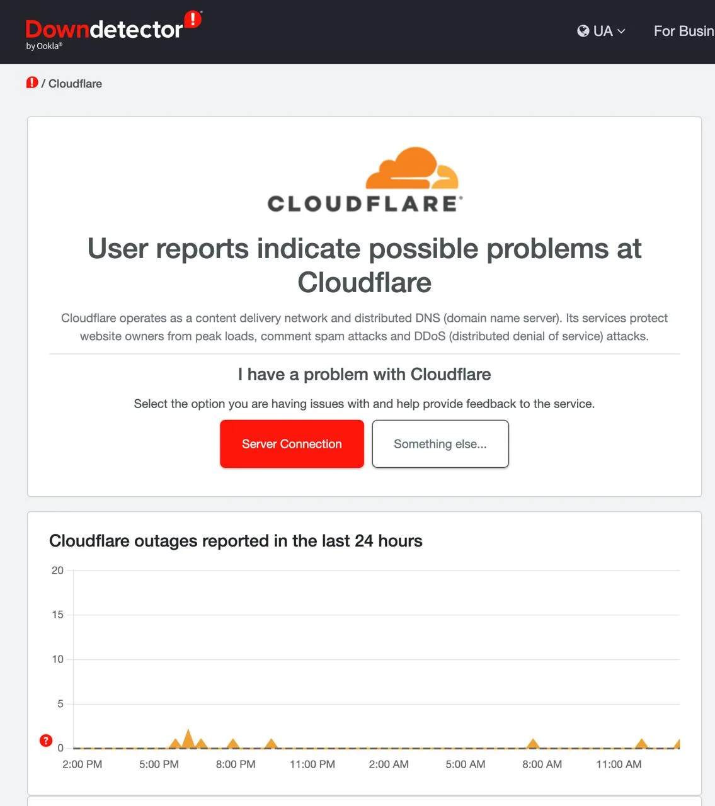Click the "I have a problem with Cloudflare" heading
The height and width of the screenshot is (806, 715).
tap(364, 374)
